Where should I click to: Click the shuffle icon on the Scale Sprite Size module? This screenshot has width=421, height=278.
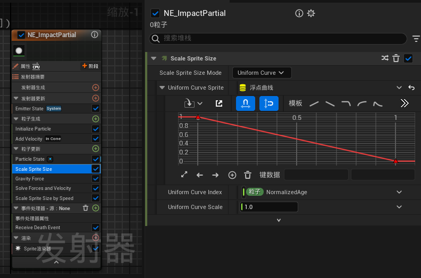tap(385, 58)
